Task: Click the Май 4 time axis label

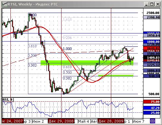Action: 84,121
